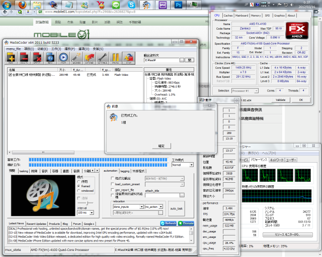This screenshot has width=322, height=257.
Task: Open menu_file in MediaCoder menu bar
Action: [x=14, y=49]
